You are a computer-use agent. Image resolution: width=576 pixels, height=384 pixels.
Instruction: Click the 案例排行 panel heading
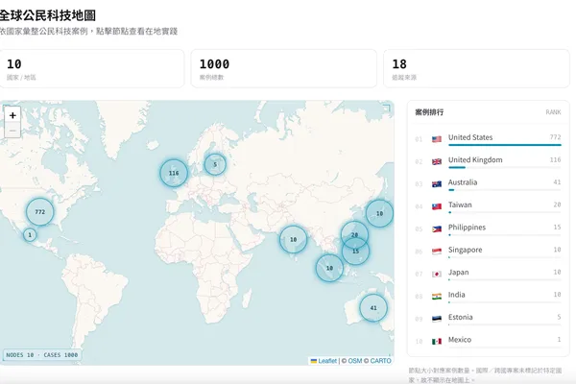point(429,112)
